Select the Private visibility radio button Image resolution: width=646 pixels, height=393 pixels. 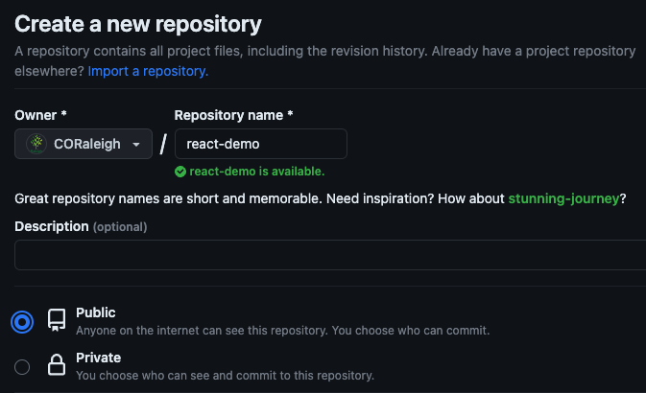point(22,367)
